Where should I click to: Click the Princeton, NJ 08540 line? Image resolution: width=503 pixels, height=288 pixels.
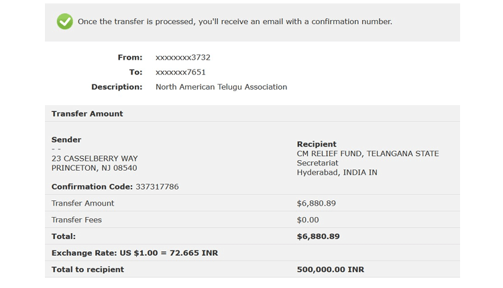[x=94, y=168]
